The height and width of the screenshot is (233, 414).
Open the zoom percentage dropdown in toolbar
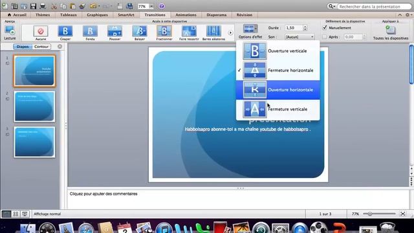point(151,6)
